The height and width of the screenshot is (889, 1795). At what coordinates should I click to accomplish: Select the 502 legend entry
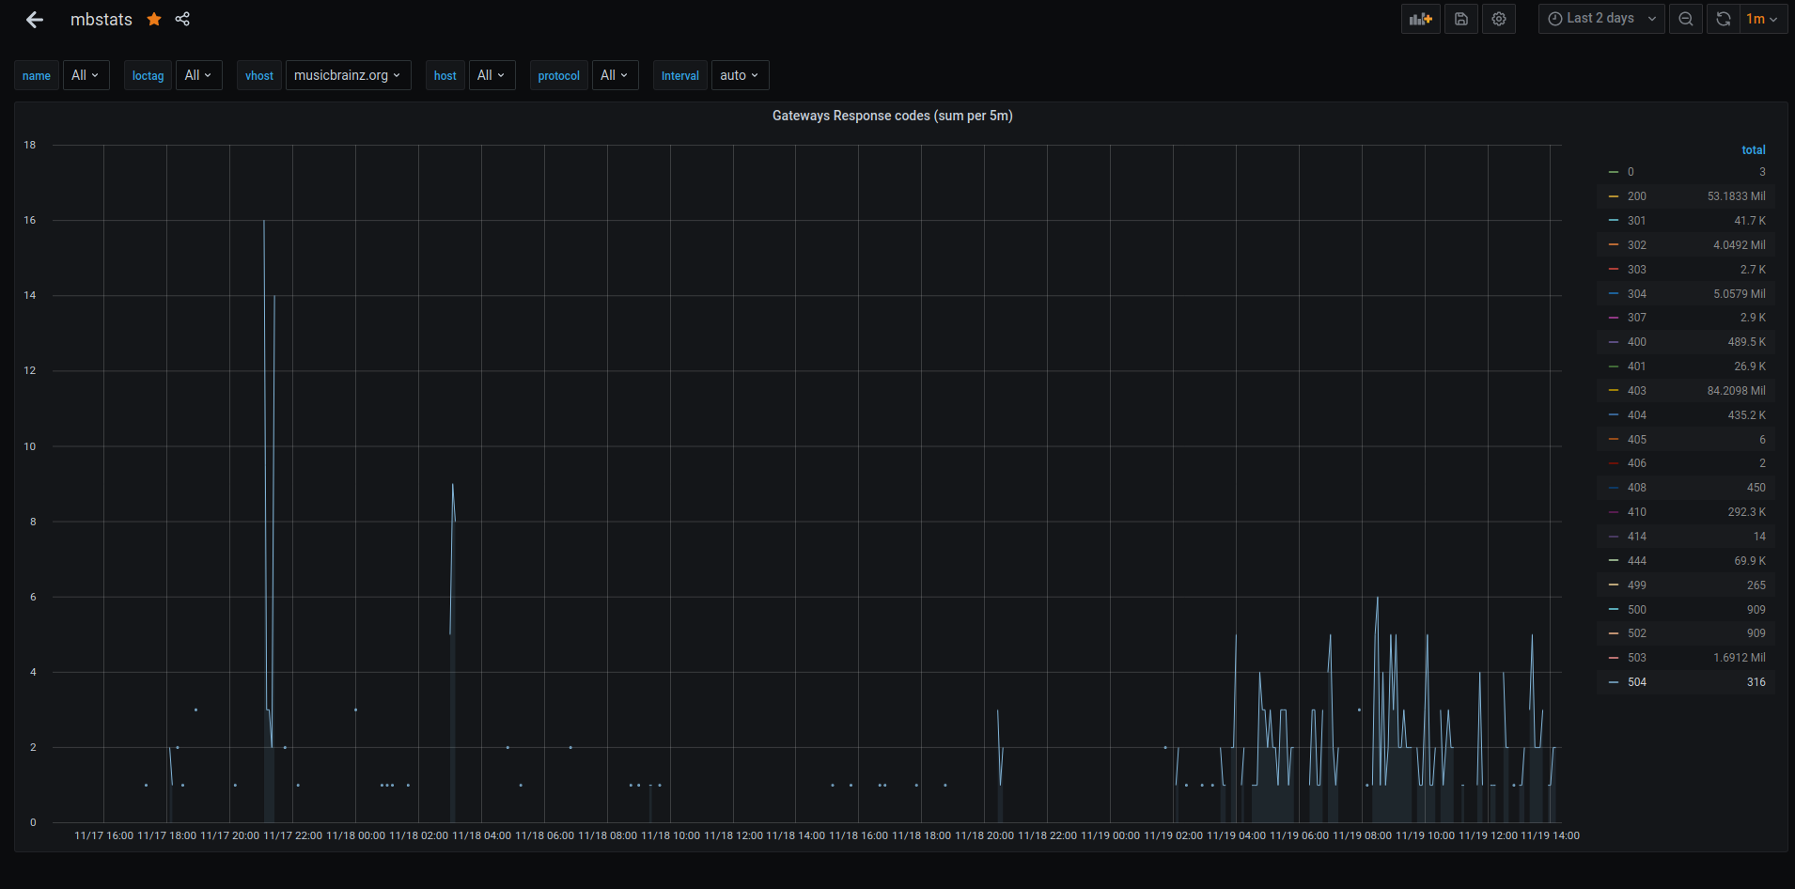click(1636, 633)
